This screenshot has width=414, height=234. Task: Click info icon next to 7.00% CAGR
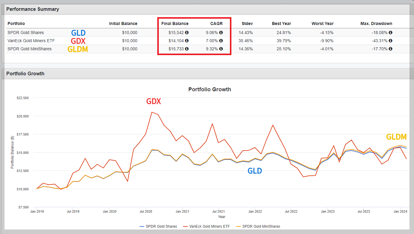point(221,41)
